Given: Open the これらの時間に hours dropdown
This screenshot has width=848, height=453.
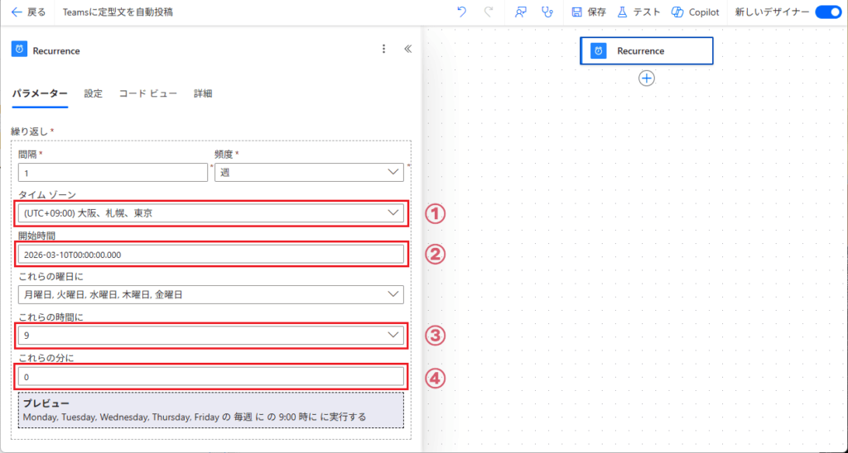Looking at the screenshot, I should tap(210, 336).
